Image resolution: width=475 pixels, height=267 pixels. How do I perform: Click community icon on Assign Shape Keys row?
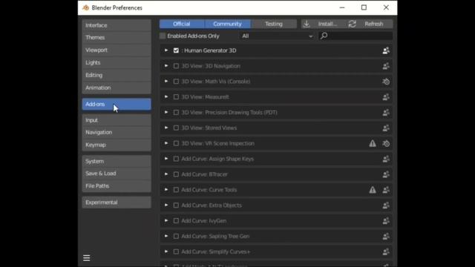tap(386, 159)
